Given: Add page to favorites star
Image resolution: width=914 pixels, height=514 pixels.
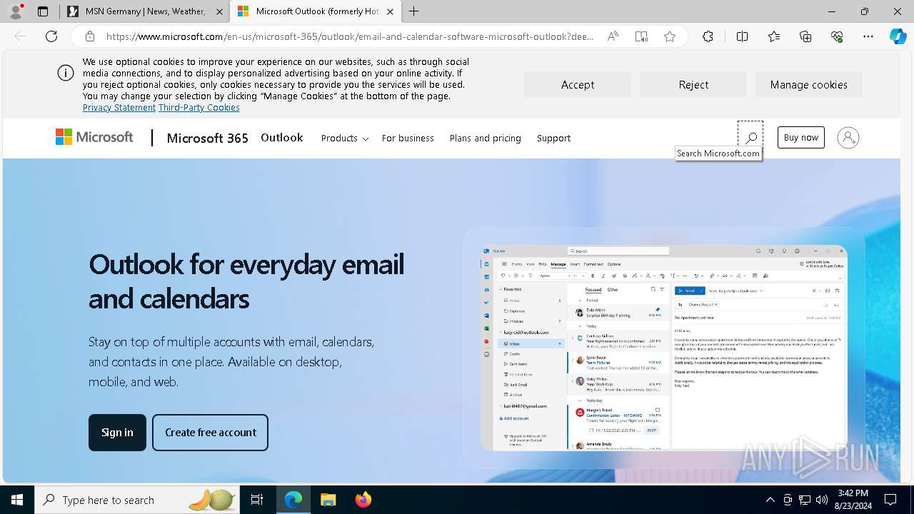Looking at the screenshot, I should [x=670, y=36].
